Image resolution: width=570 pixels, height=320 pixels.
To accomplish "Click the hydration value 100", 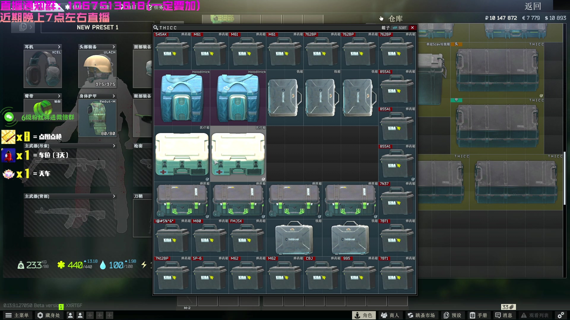I will pyautogui.click(x=116, y=265).
